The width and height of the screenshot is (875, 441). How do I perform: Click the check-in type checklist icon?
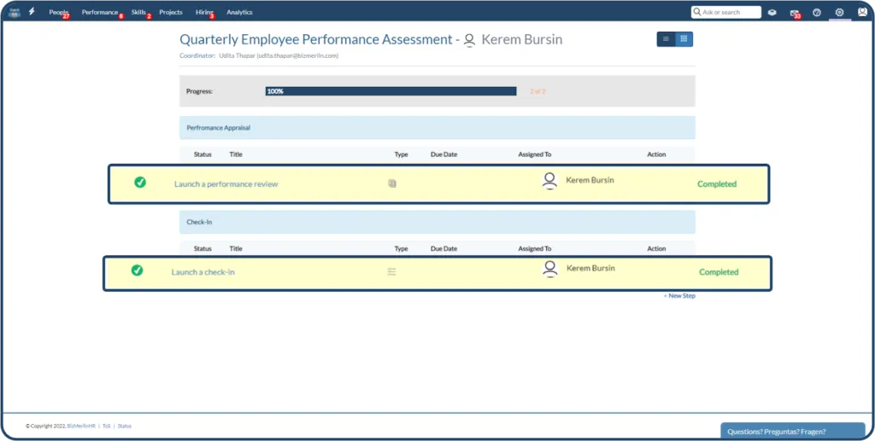pyautogui.click(x=391, y=272)
